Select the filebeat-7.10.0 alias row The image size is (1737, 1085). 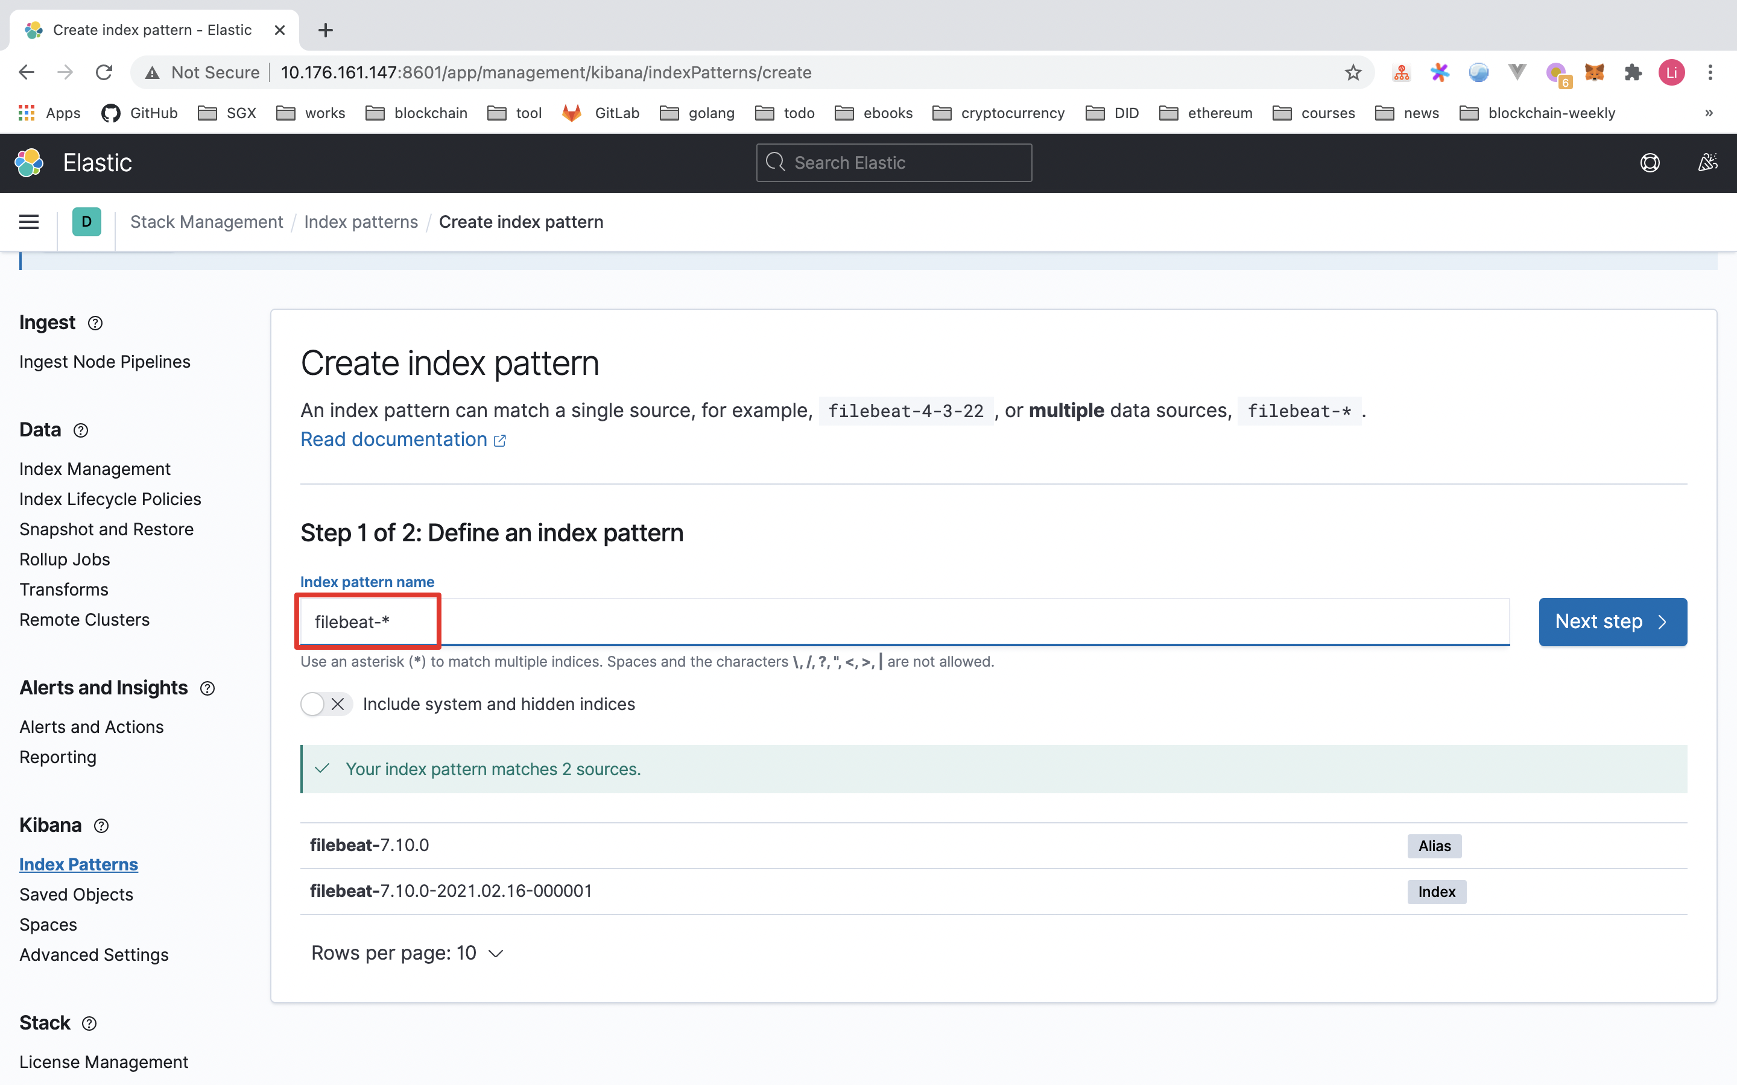[x=993, y=845]
